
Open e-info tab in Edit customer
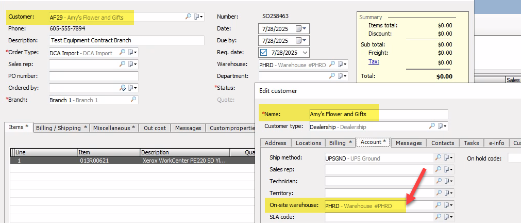pos(496,143)
